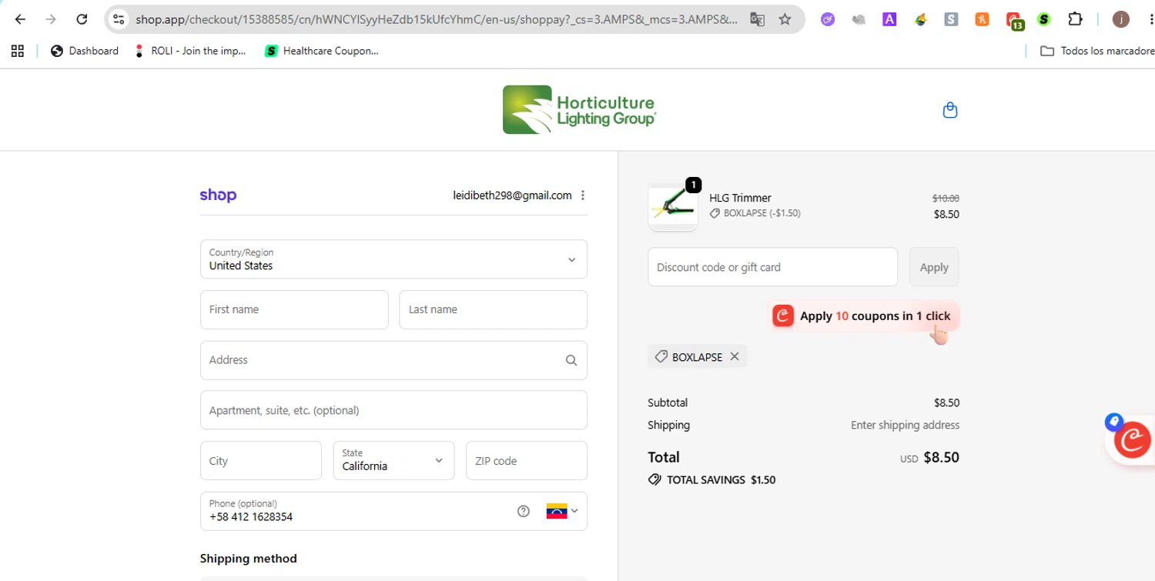Open the shopping bag cart icon
This screenshot has width=1155, height=581.
(x=950, y=110)
